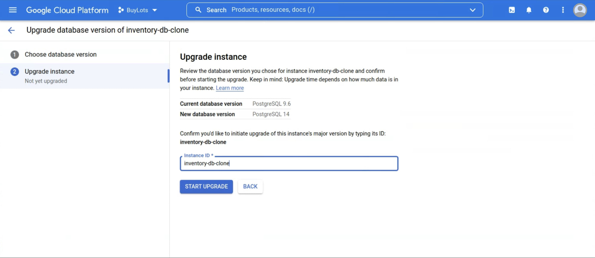Click the search magnifier icon
This screenshot has height=258, width=595.
pos(199,10)
